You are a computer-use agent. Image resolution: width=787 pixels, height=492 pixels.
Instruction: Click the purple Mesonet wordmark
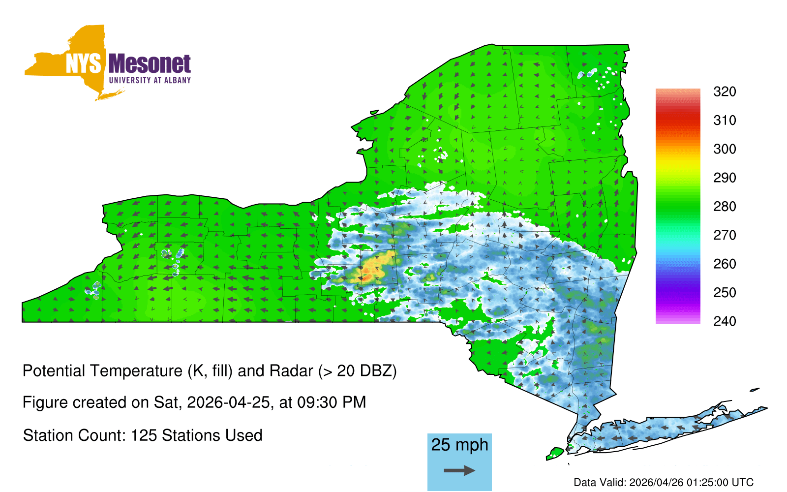149,64
